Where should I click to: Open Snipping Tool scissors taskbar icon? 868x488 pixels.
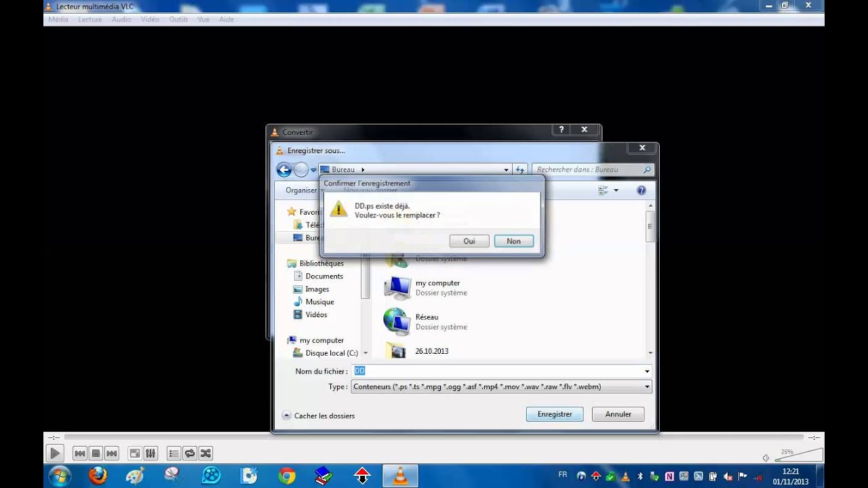172,476
